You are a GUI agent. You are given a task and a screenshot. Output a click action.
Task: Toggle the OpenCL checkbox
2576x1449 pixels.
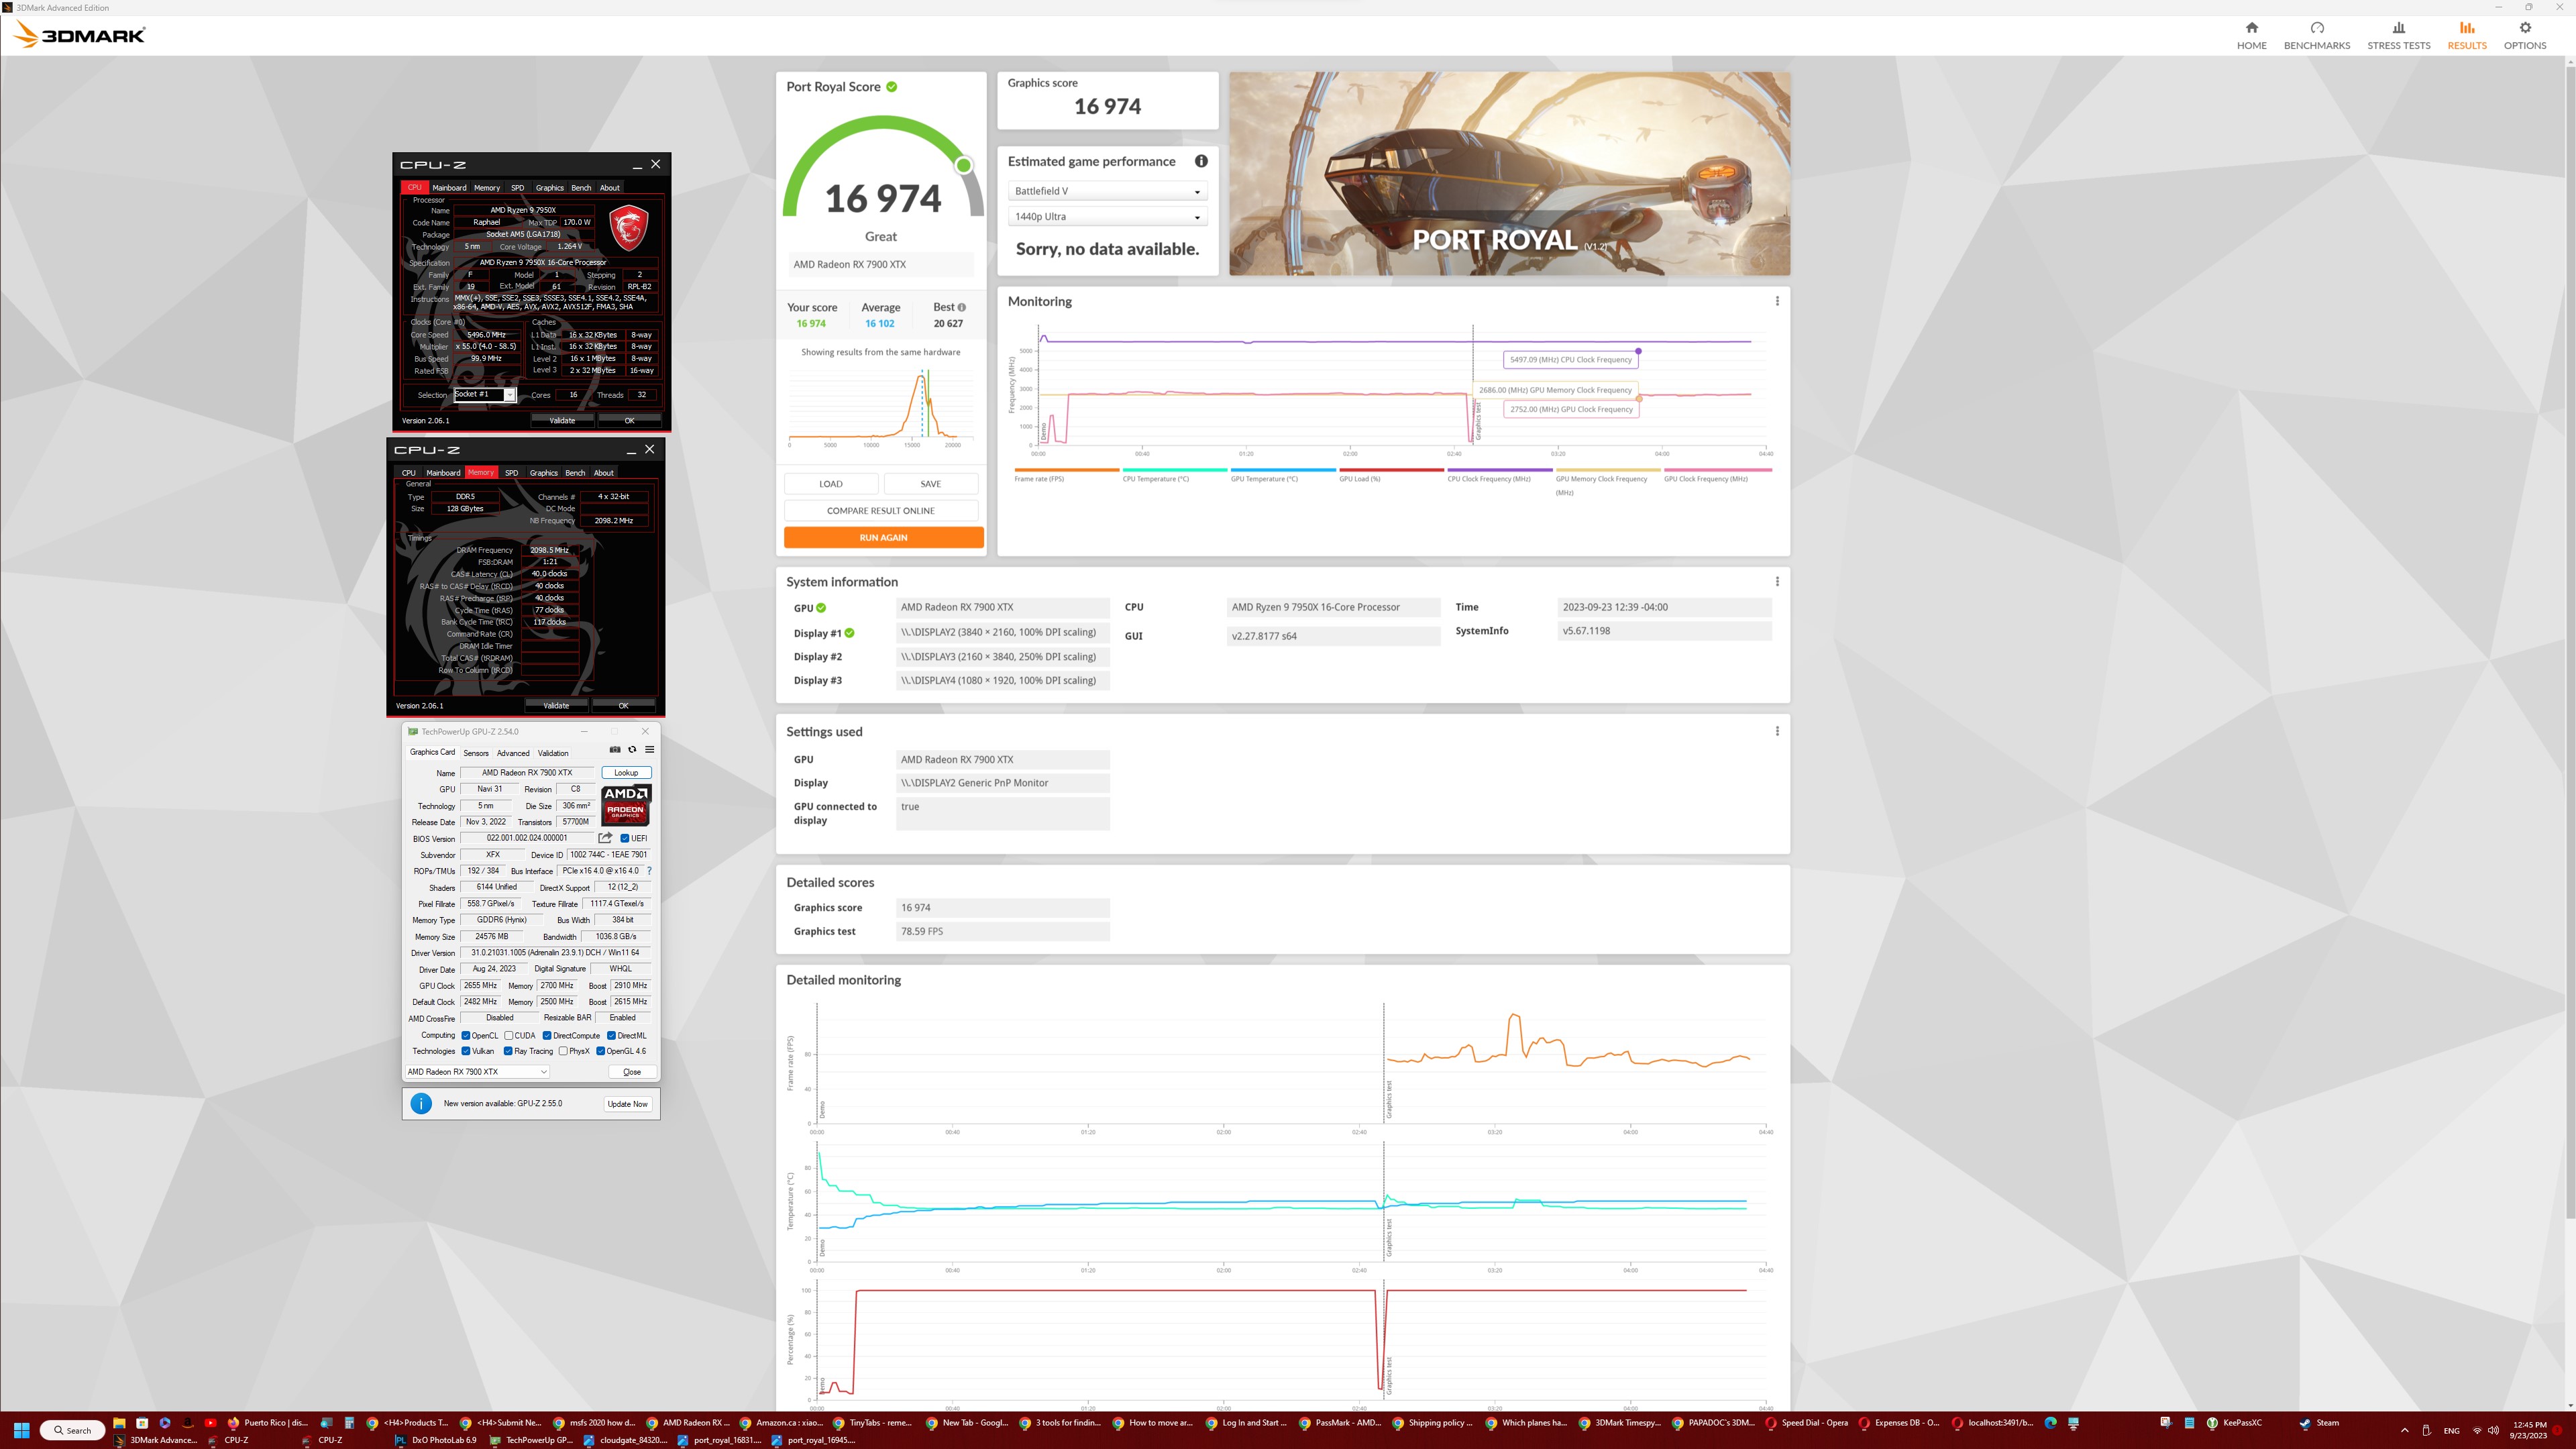point(466,1035)
